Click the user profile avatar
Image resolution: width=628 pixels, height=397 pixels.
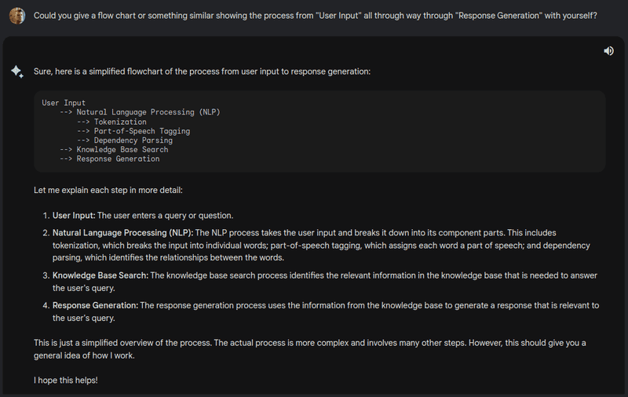pyautogui.click(x=16, y=16)
